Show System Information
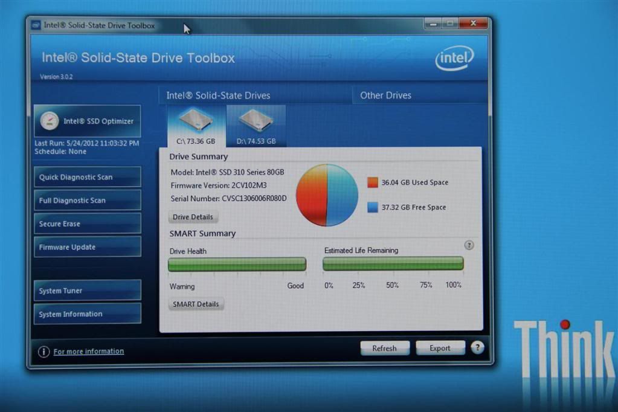 (88, 314)
